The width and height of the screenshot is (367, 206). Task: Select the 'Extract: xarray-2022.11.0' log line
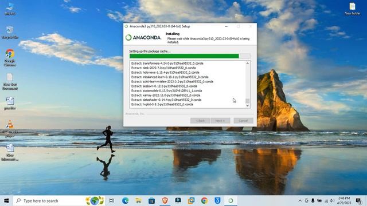(166, 95)
